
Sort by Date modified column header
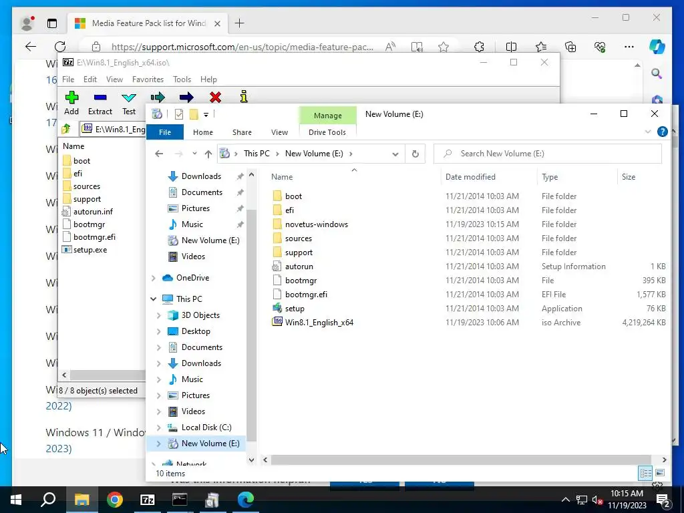tap(470, 176)
